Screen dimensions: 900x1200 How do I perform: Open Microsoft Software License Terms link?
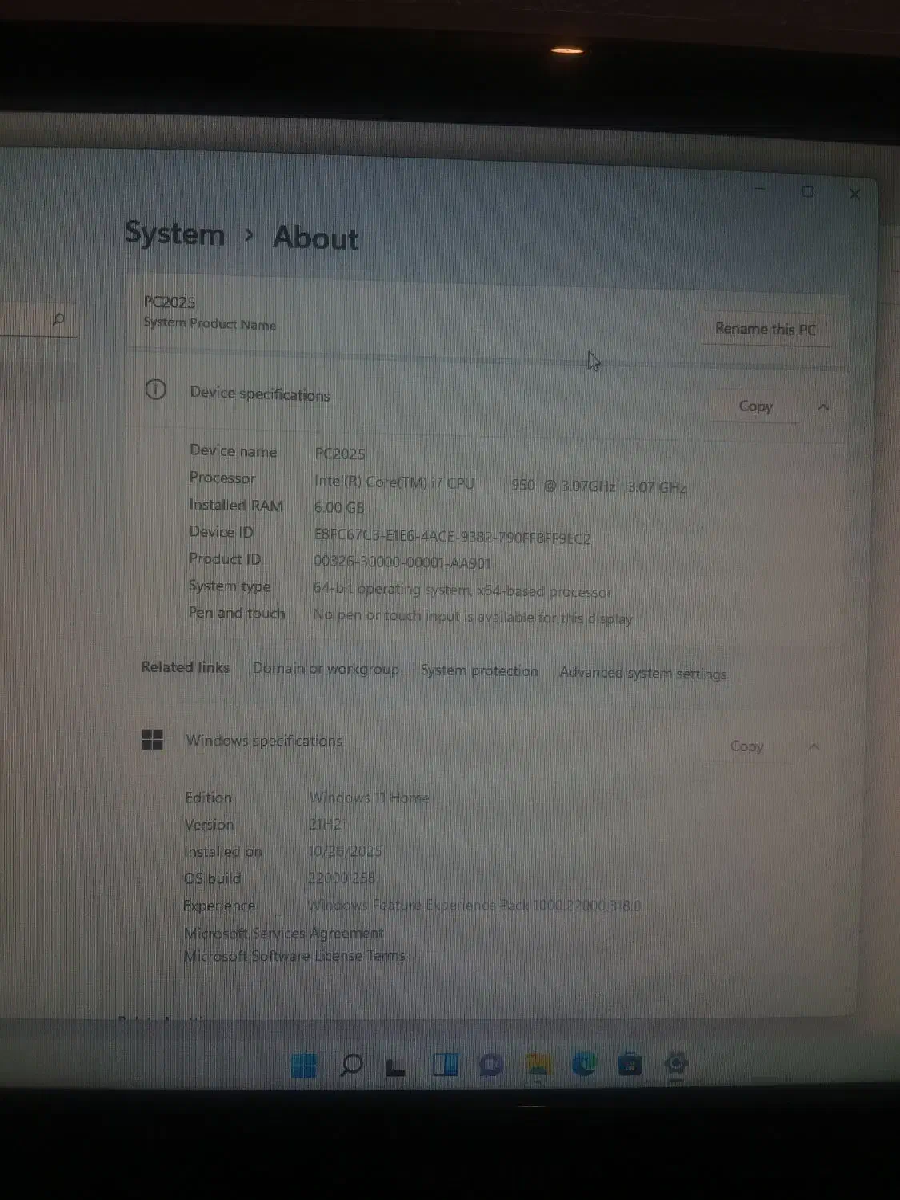click(x=294, y=955)
